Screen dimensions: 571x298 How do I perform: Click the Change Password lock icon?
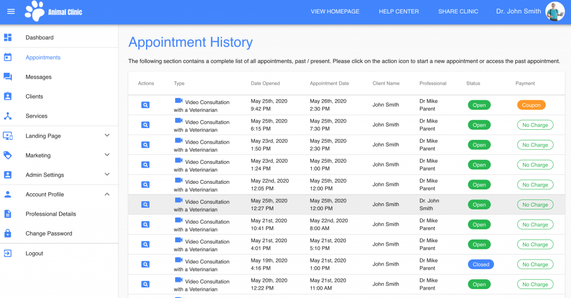tap(8, 233)
